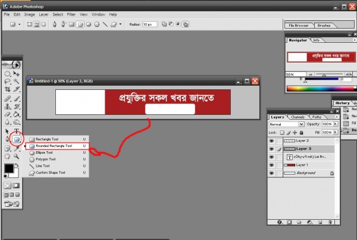Select the Blur tool

(x=7, y=122)
